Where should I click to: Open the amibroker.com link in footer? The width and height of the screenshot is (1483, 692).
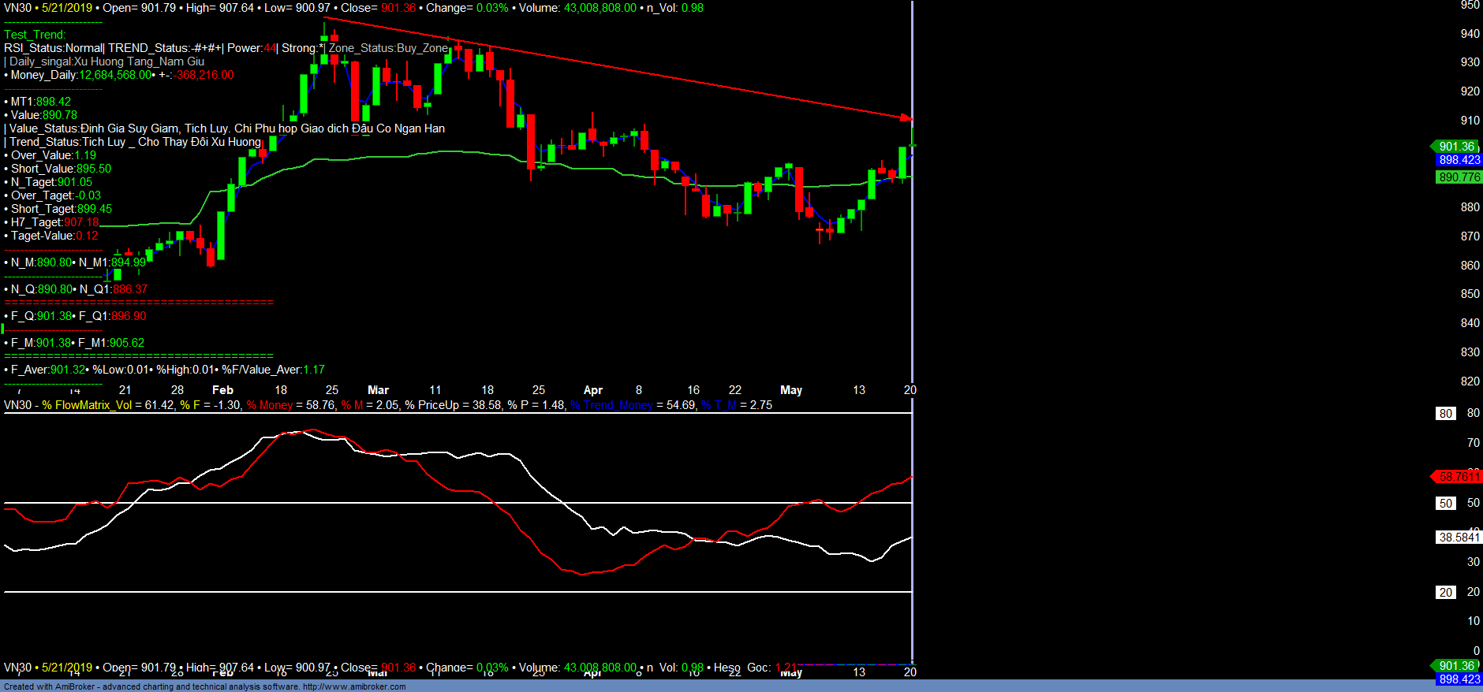[354, 686]
